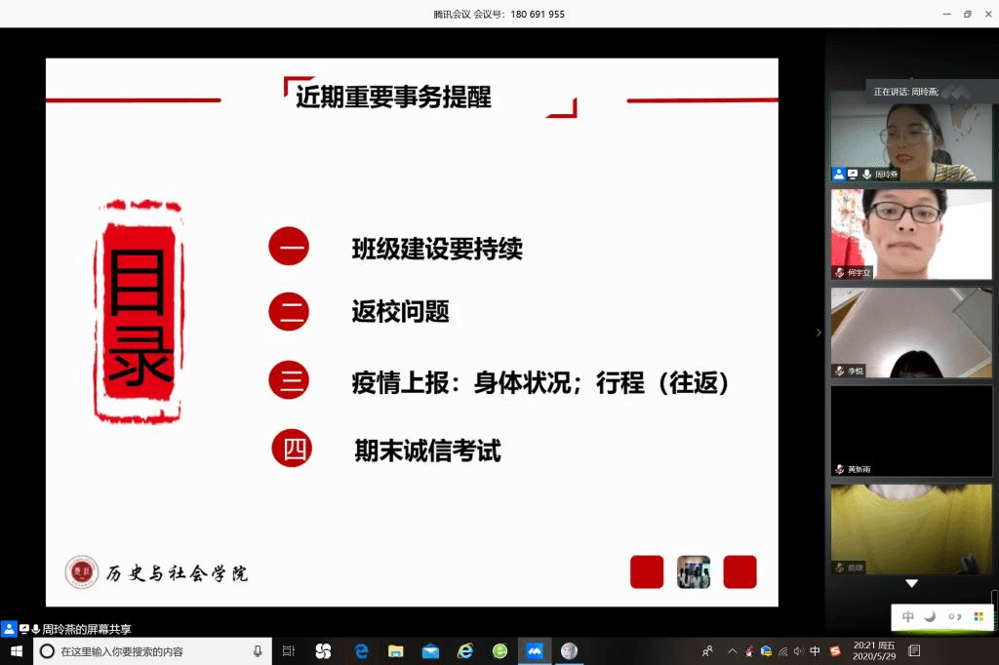Image resolution: width=999 pixels, height=665 pixels.
Task: Click the Windows Start button
Action: [16, 651]
